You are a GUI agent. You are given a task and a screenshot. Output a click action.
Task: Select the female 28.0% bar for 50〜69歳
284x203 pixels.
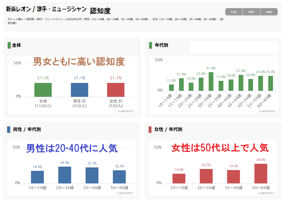click(x=261, y=173)
